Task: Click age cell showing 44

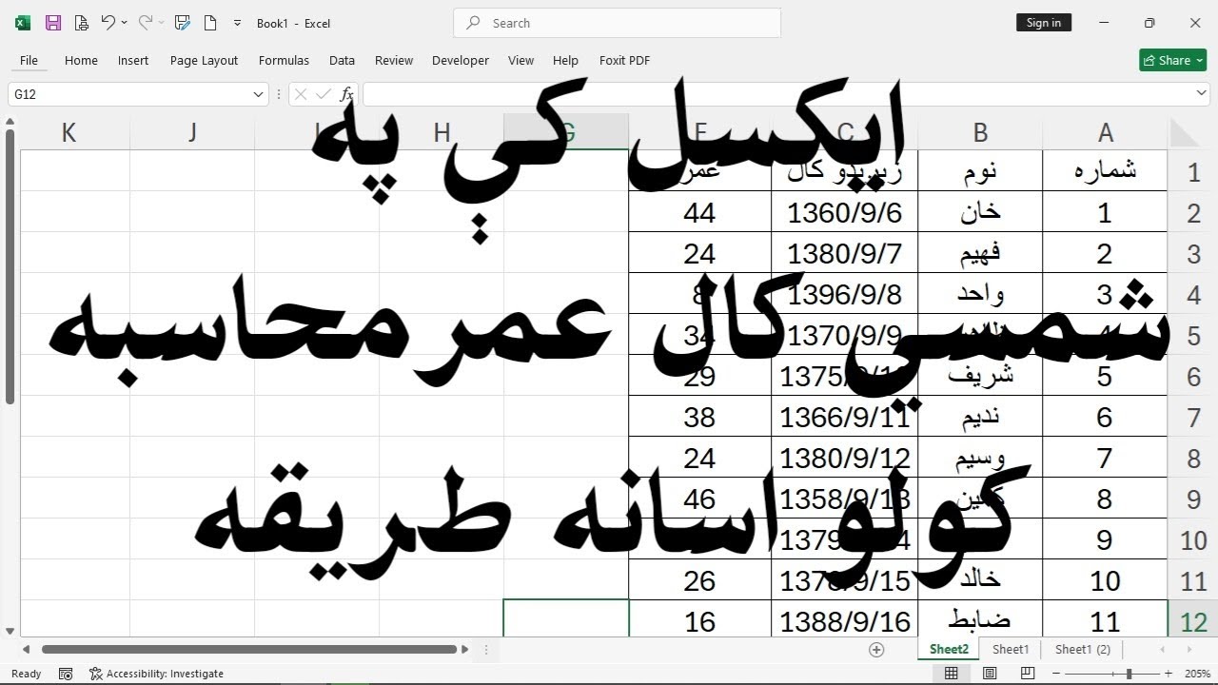Action: [699, 212]
